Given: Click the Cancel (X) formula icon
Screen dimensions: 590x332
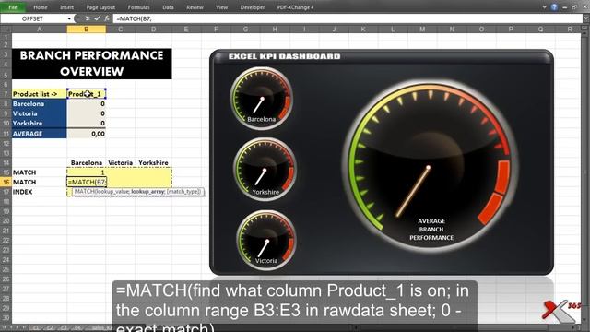Looking at the screenshot, I should (88, 18).
